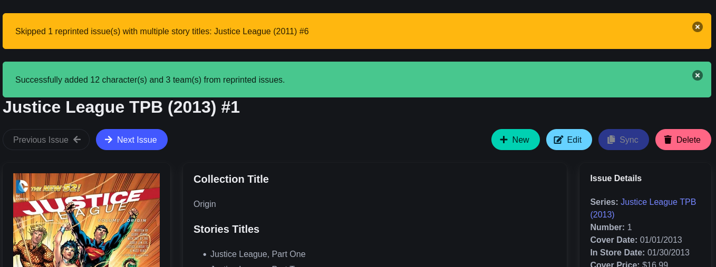The height and width of the screenshot is (267, 716).
Task: Click the Justice League cover image
Action: (x=86, y=221)
